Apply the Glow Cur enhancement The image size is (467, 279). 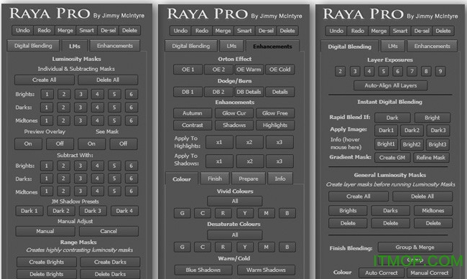pos(234,113)
